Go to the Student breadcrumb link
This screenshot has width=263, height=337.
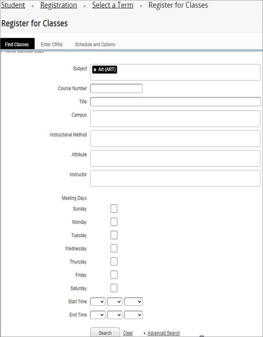pos(13,5)
